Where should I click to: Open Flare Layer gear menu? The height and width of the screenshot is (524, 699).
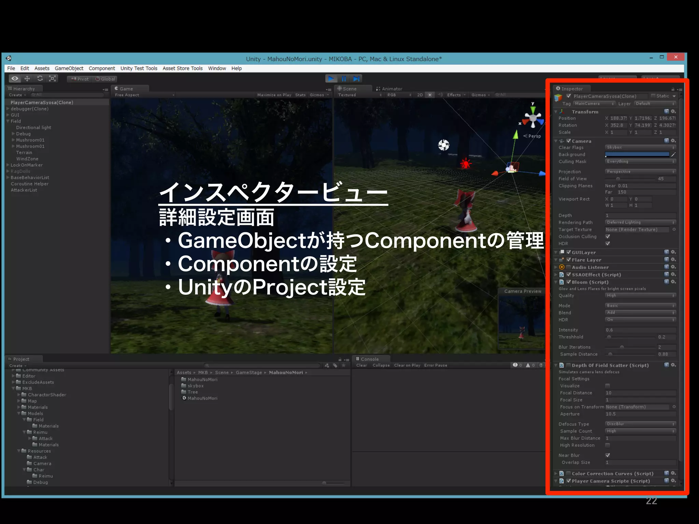(673, 260)
